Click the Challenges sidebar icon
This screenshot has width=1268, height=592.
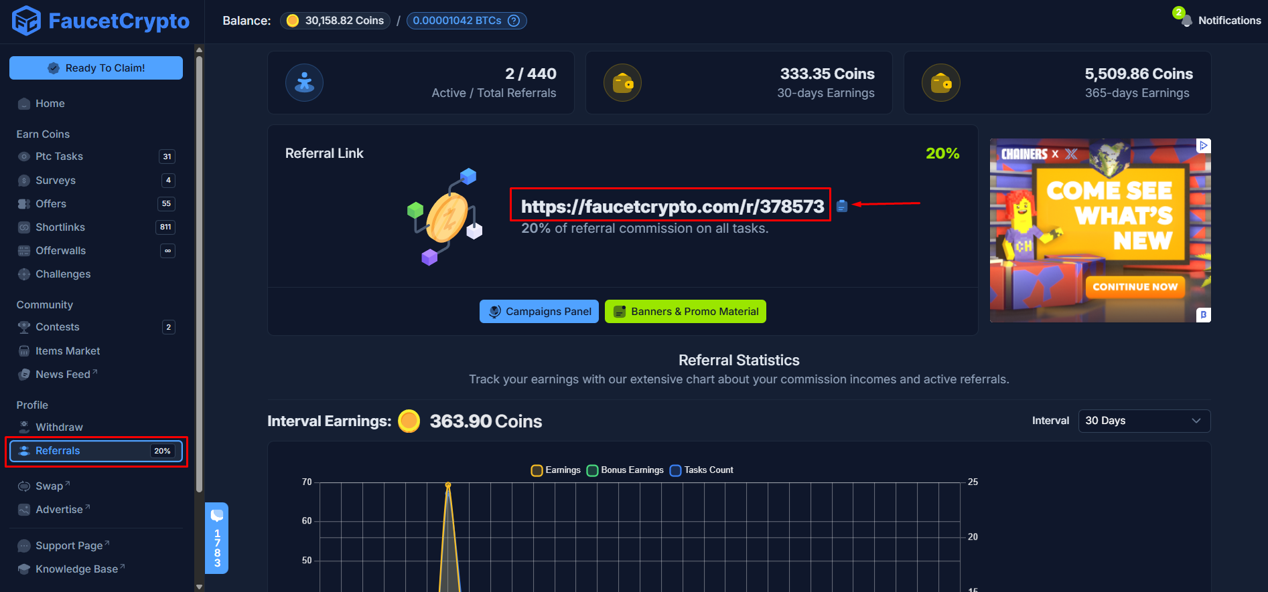(x=24, y=274)
